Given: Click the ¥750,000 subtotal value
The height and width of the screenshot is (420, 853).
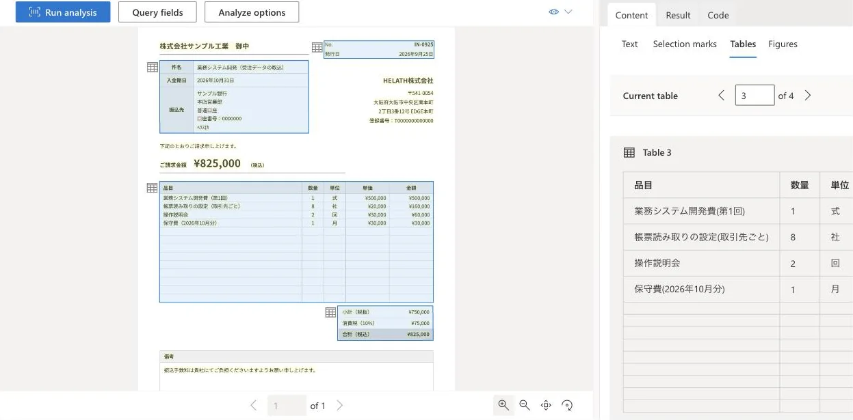Looking at the screenshot, I should click(419, 311).
